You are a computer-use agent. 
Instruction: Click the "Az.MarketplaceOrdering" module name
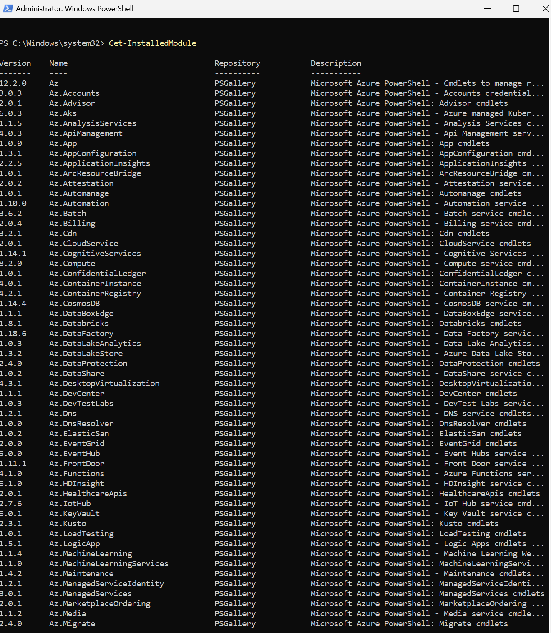pos(100,604)
